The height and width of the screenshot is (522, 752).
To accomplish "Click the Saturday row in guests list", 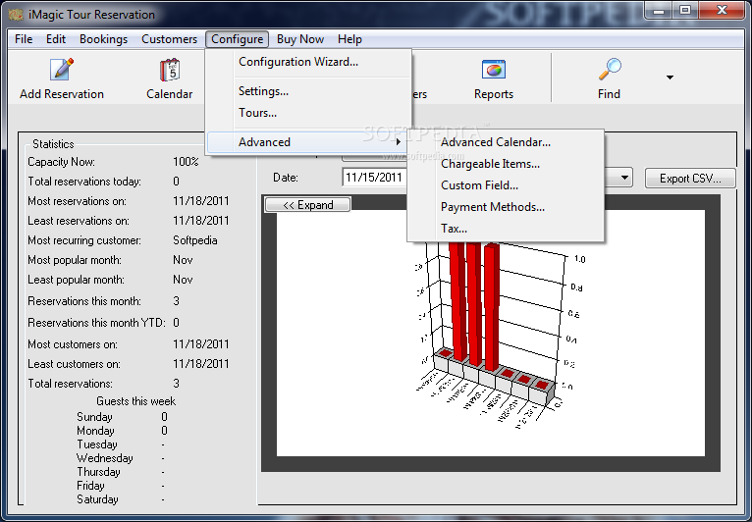I will tap(122, 499).
